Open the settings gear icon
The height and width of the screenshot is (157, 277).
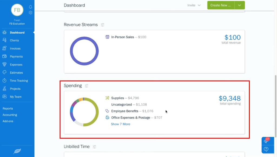(30, 12)
